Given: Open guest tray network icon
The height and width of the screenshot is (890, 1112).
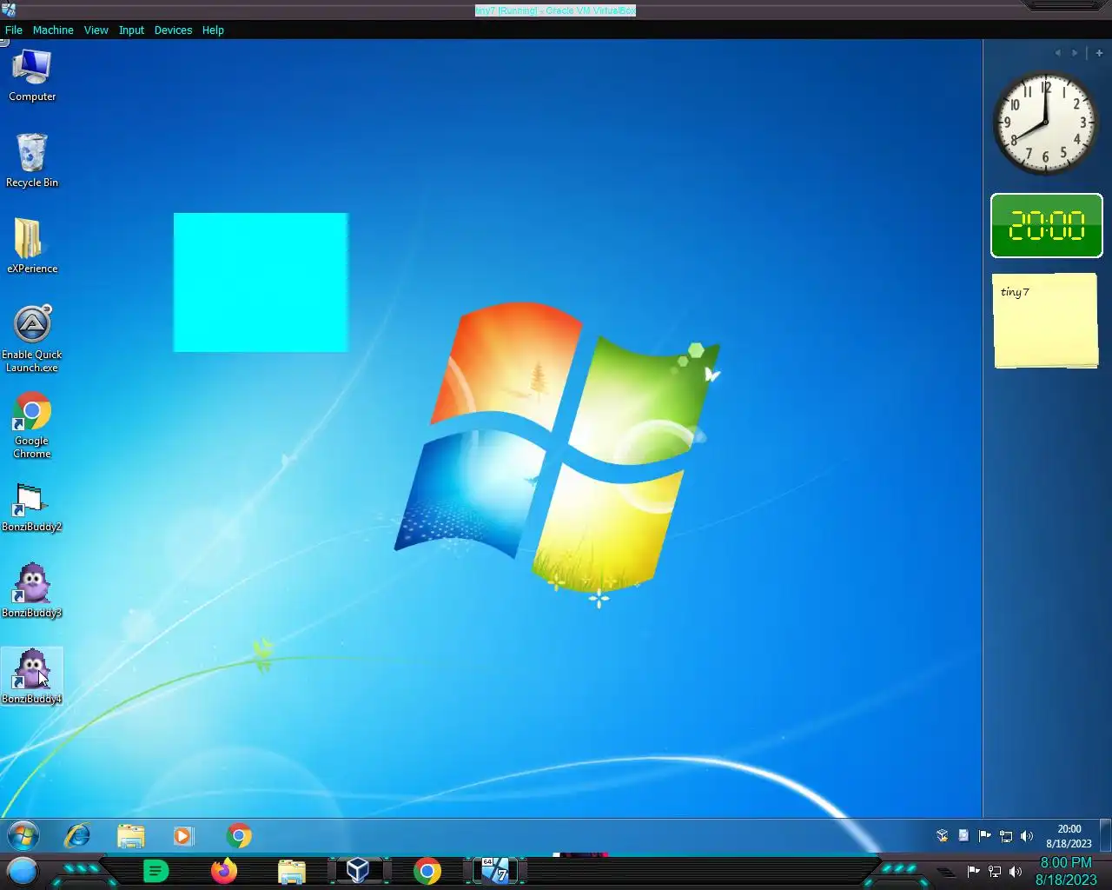Looking at the screenshot, I should coord(1006,836).
